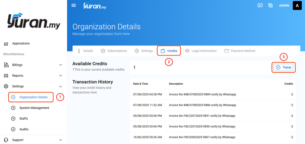Go to Staffs settings page
This screenshot has width=305, height=144.
pyautogui.click(x=24, y=119)
